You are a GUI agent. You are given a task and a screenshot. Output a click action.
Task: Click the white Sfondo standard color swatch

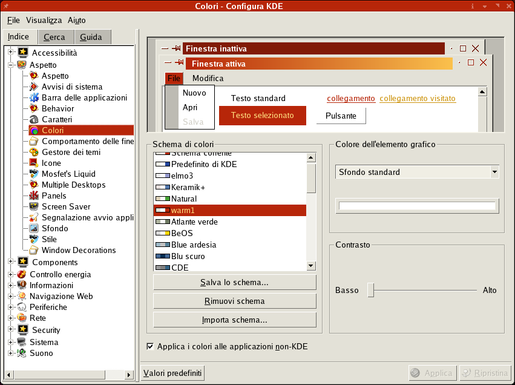click(x=417, y=206)
